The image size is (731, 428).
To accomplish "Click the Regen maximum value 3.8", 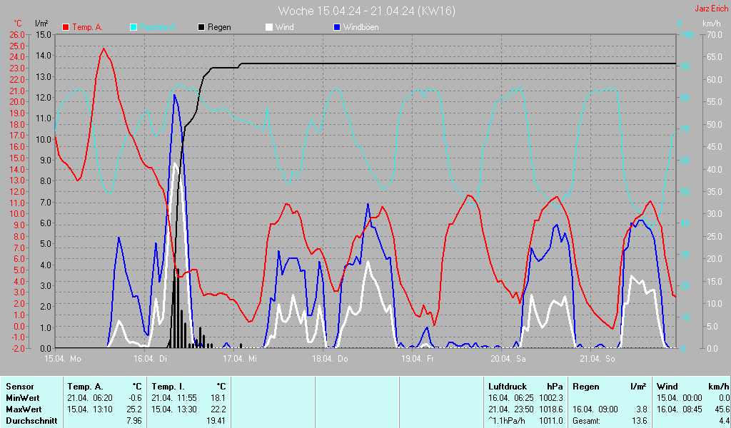I will pos(642,409).
